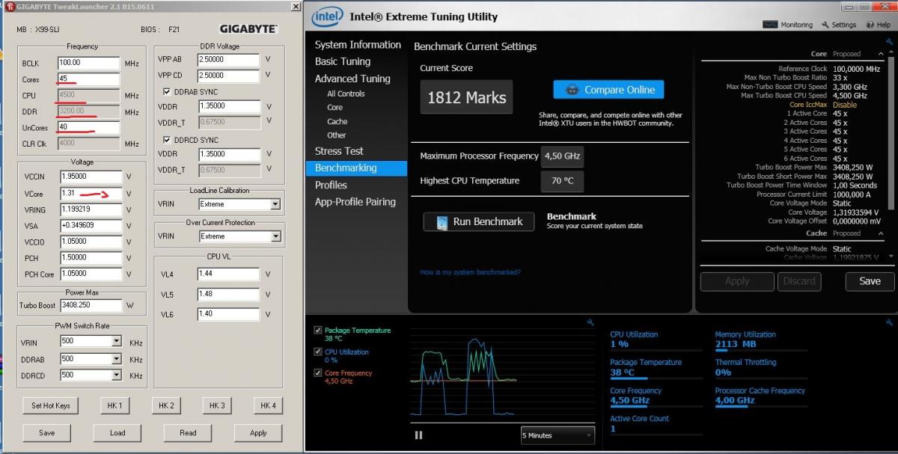Click the HK 3 button
Screen dimensions: 898x454
pyautogui.click(x=216, y=405)
